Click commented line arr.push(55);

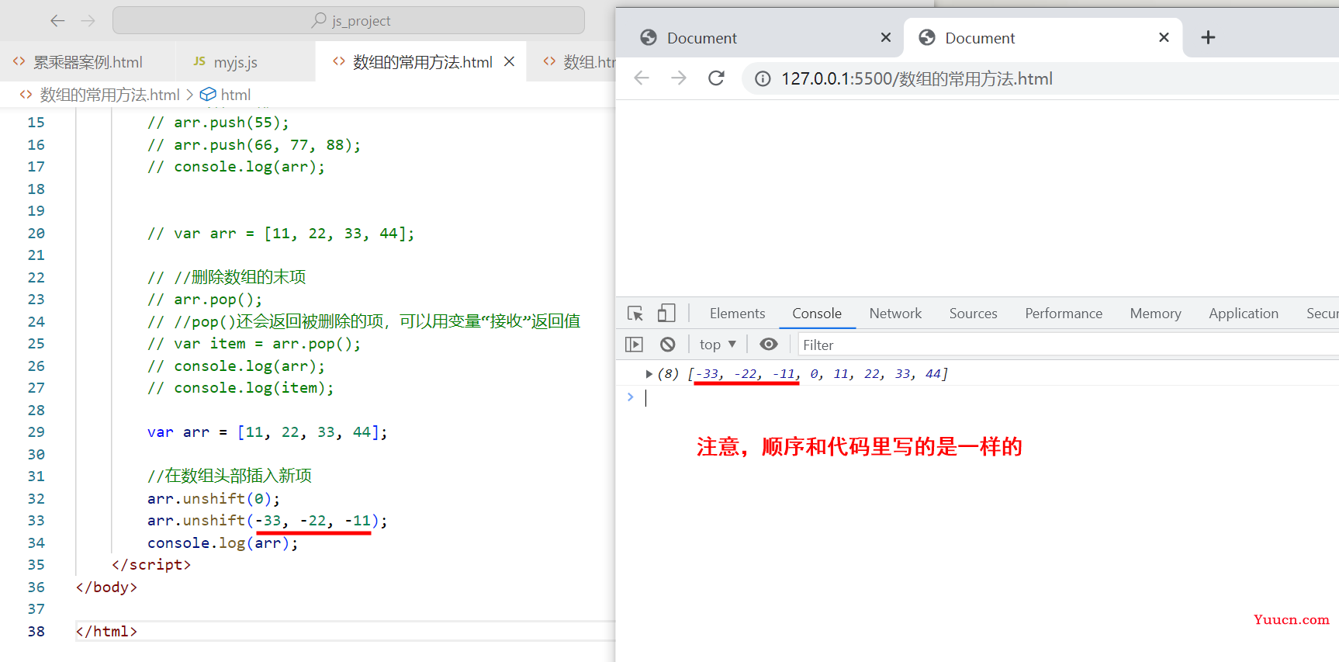[218, 123]
